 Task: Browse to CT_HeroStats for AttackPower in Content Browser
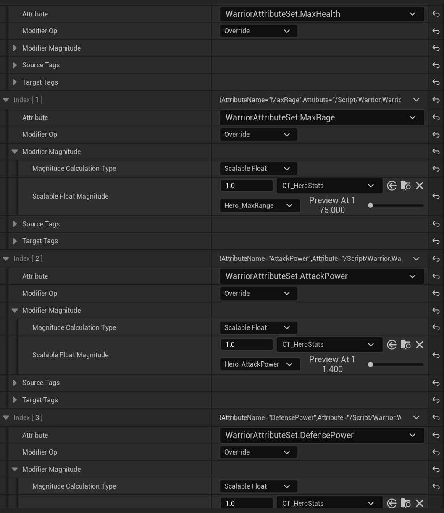(x=405, y=345)
